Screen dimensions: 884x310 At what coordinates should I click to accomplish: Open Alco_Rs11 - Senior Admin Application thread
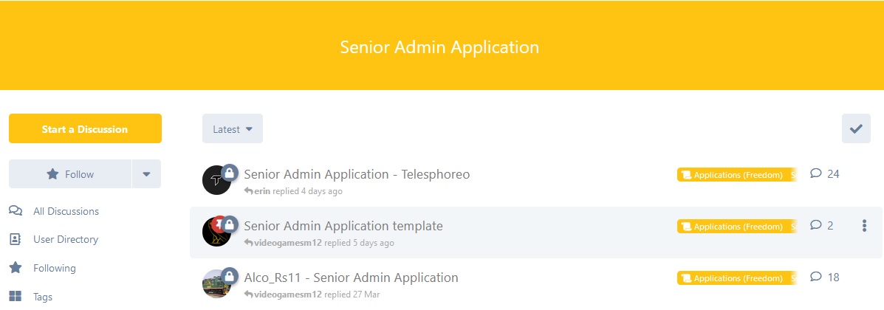coord(351,278)
